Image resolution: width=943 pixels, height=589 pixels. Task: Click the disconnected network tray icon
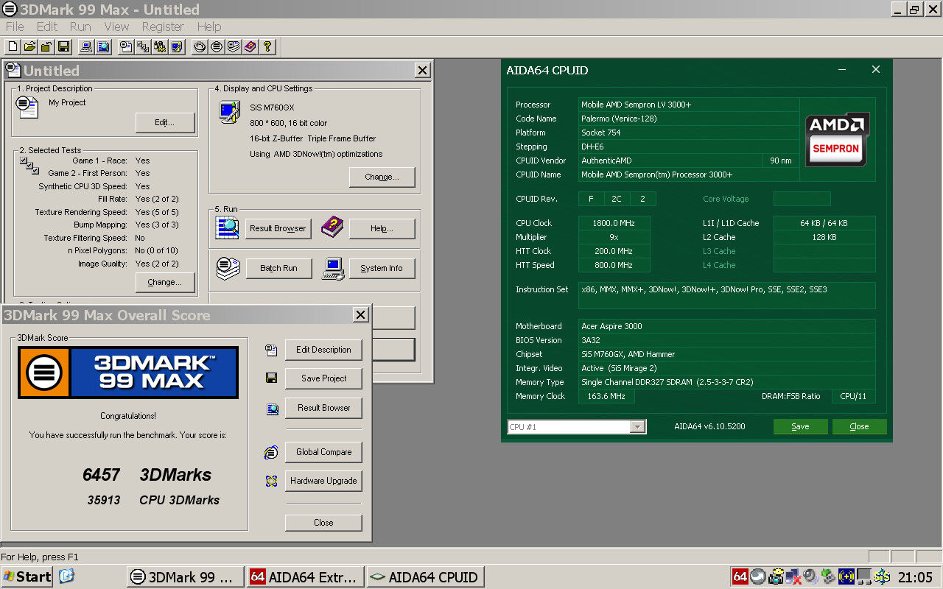click(793, 576)
